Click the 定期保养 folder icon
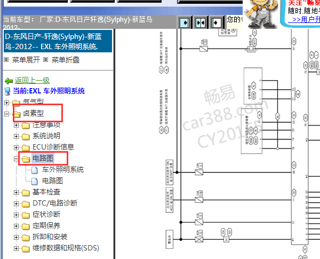This screenshot has width=320, height=259. click(26, 226)
